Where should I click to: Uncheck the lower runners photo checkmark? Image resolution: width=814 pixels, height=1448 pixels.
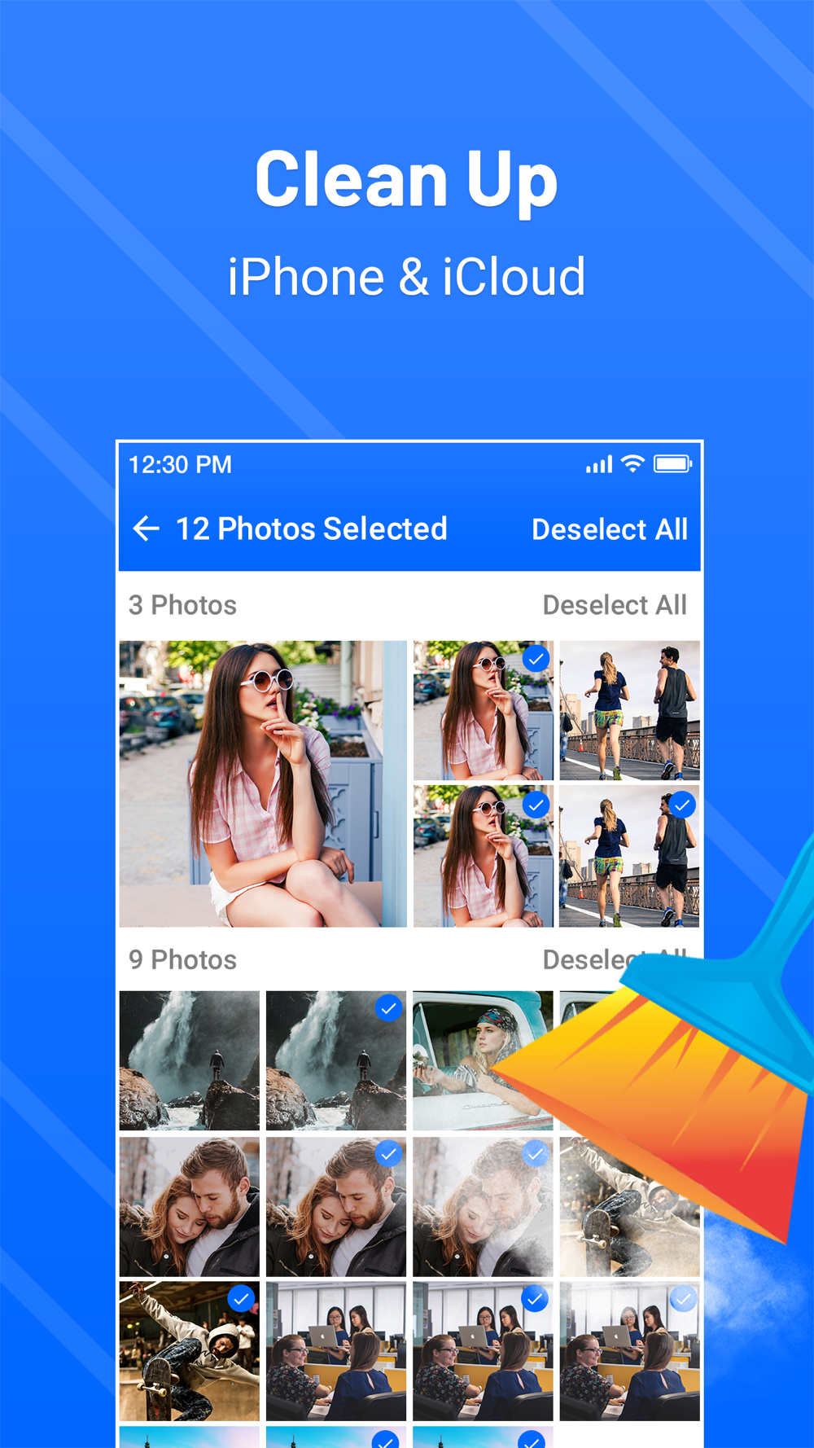pos(682,805)
